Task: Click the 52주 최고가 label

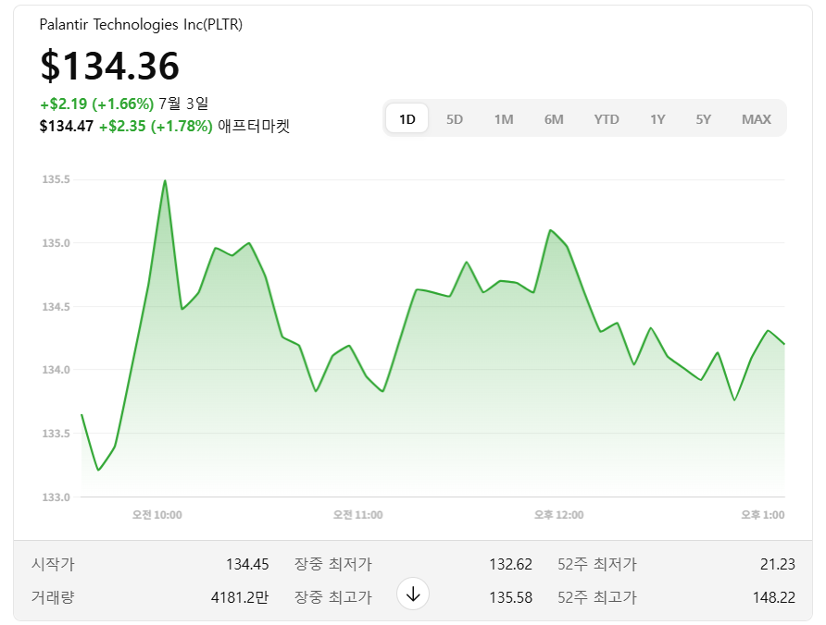Action: click(x=597, y=597)
